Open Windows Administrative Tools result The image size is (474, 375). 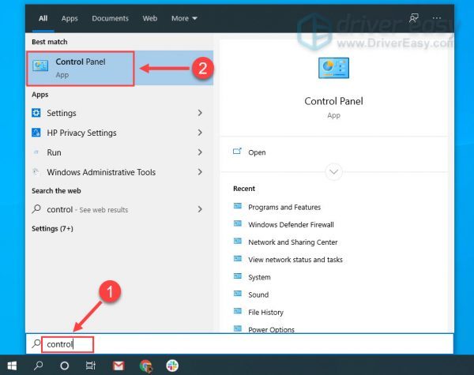pos(100,172)
